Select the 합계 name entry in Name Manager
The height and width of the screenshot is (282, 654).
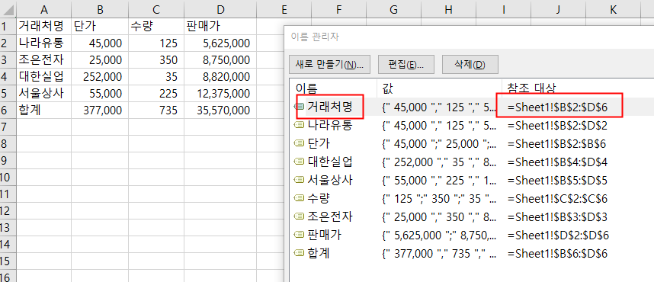[319, 254]
